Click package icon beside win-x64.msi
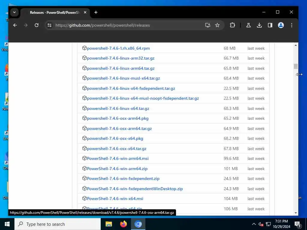 [84, 198]
